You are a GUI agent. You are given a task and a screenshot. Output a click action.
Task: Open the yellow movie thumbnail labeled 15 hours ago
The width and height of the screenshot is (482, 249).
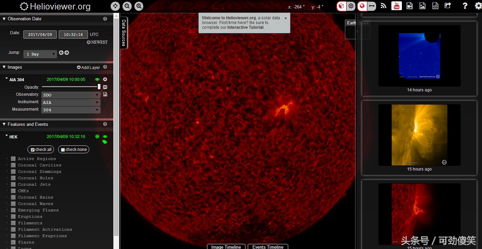click(420, 135)
